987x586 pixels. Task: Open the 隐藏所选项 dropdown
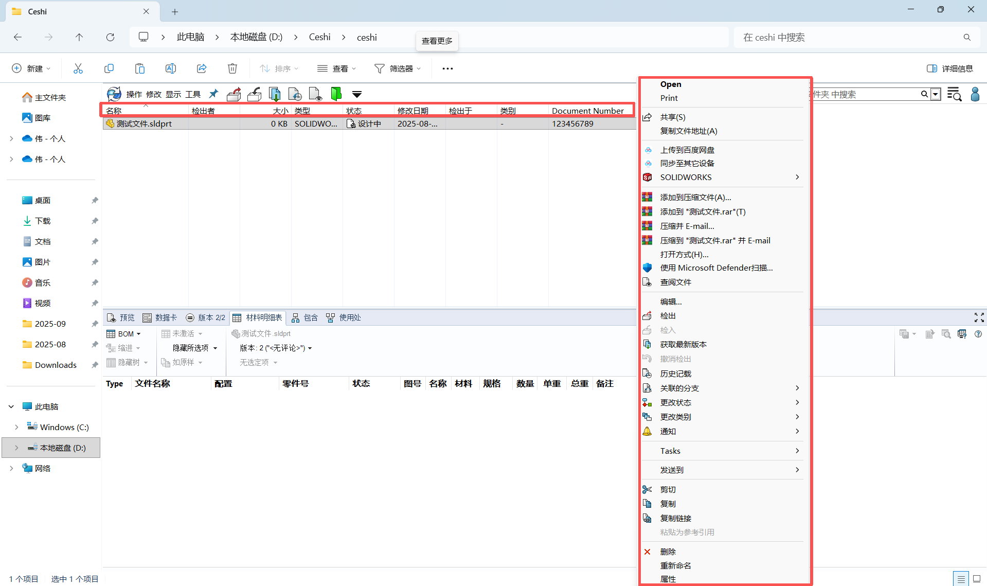click(195, 348)
